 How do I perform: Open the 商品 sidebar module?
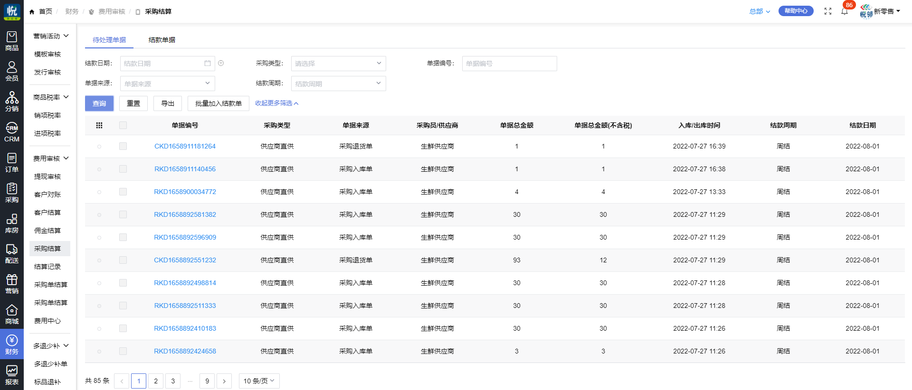12,41
